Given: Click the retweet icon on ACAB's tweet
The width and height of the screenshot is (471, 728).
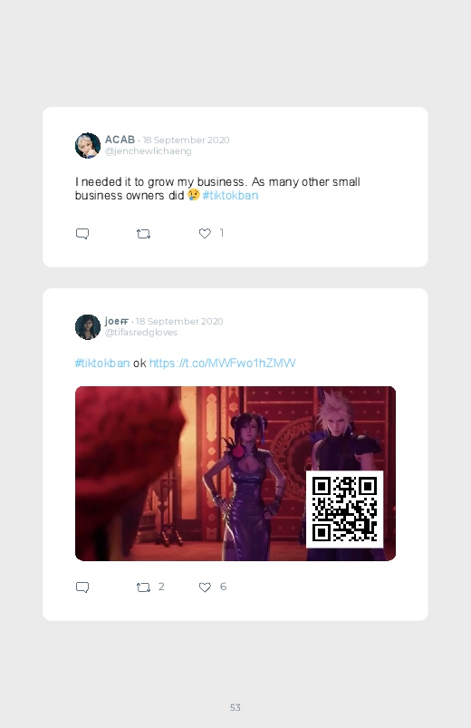Looking at the screenshot, I should (x=143, y=234).
